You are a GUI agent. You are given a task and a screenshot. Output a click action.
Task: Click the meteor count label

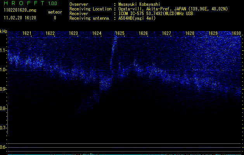click(55, 12)
